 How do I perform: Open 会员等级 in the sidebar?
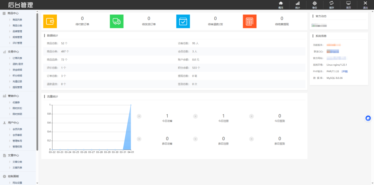click(x=17, y=135)
